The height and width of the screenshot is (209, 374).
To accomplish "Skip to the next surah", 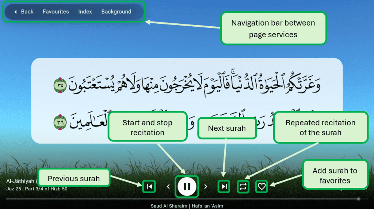I will 224,186.
